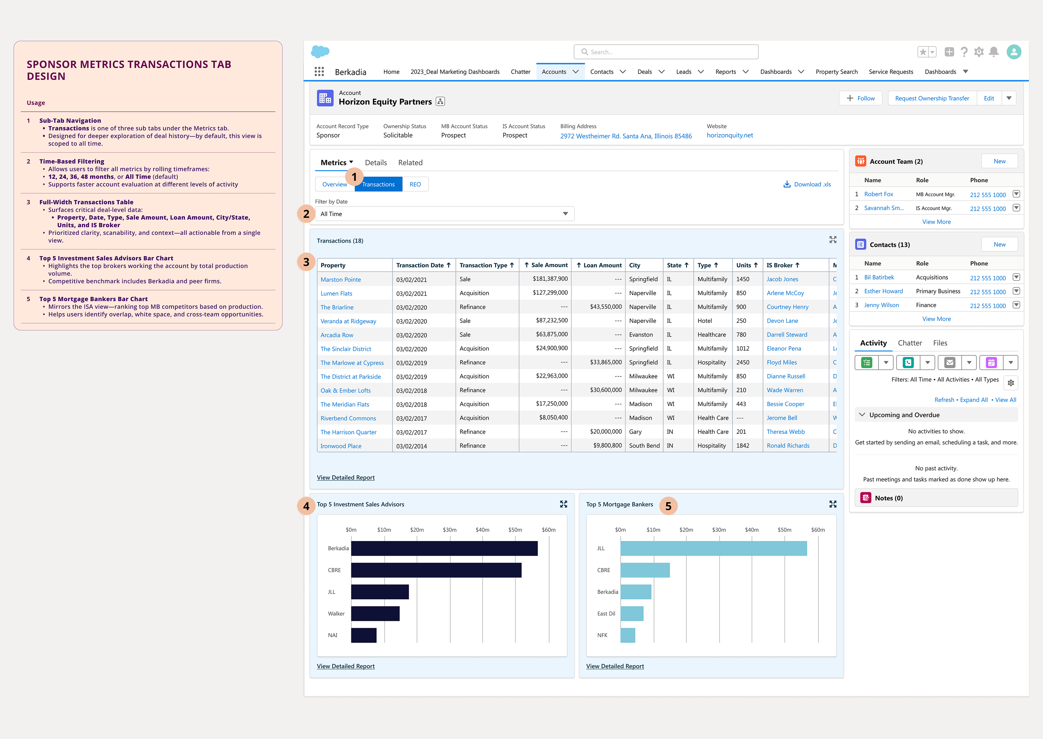The height and width of the screenshot is (739, 1043).
Task: Sort by Units column arrow
Action: [756, 265]
